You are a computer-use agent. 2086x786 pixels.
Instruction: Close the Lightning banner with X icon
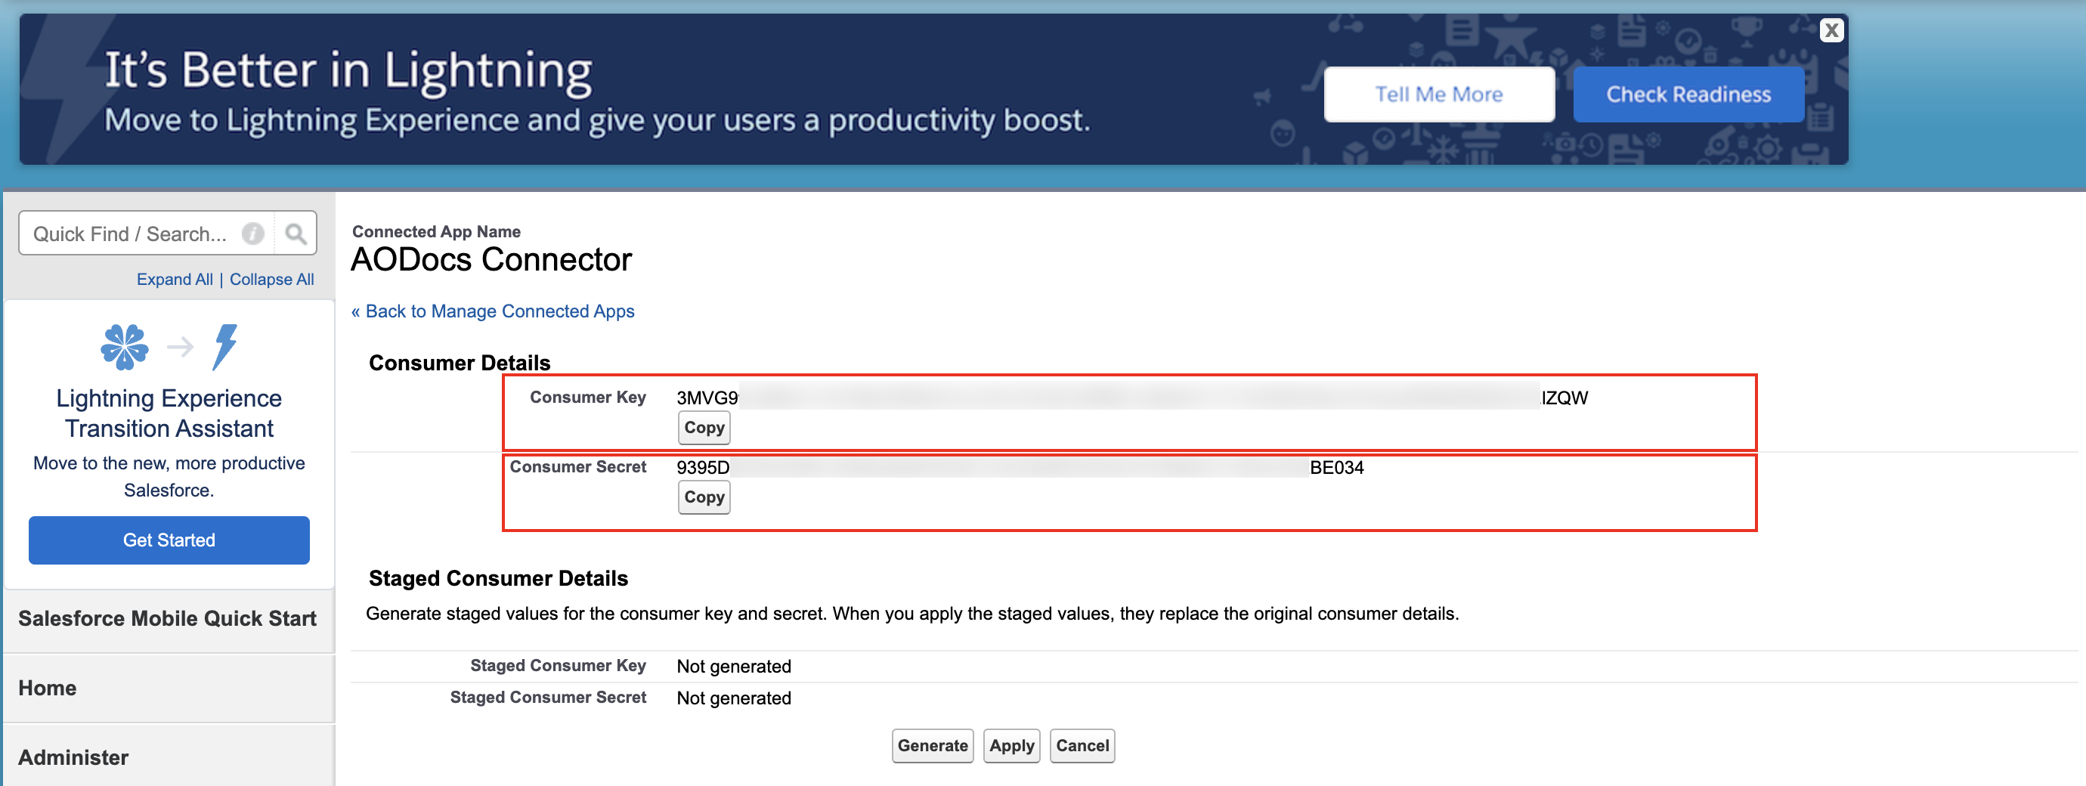[x=1831, y=31]
